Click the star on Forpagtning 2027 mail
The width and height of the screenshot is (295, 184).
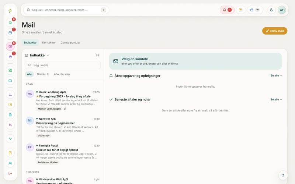[x=37, y=96]
